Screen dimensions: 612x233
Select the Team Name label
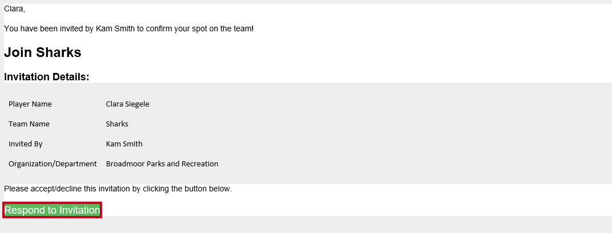[29, 124]
